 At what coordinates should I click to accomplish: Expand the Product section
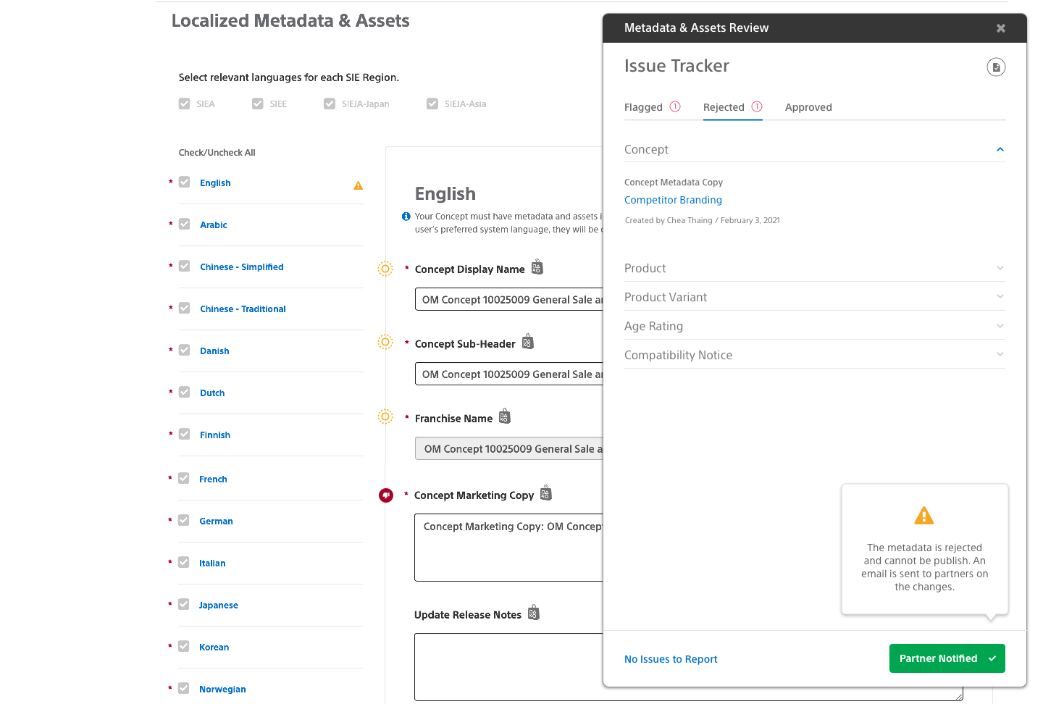pyautogui.click(x=815, y=268)
